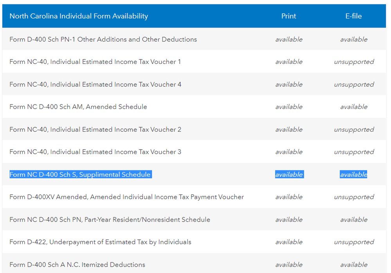Click Individual Estimated Income Tax Voucher 3
391x273 pixels.
click(x=95, y=152)
